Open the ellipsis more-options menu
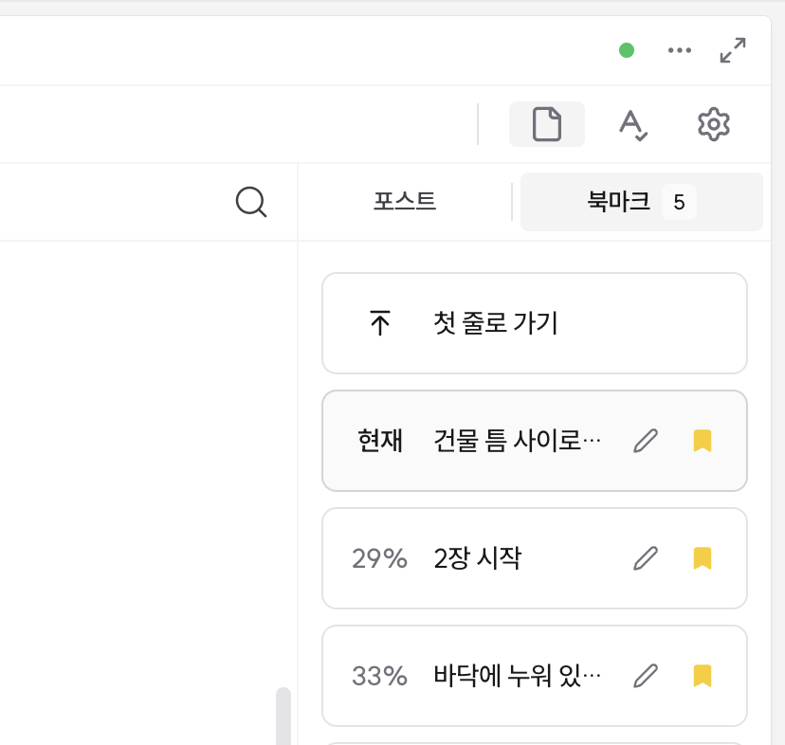This screenshot has width=785, height=745. pos(679,51)
